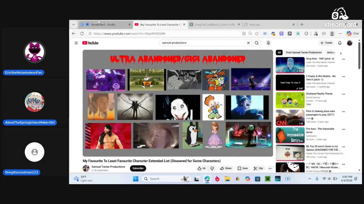Open options for Shattered Reality Theme
Image resolution: width=364 pixels, height=204 pixels.
[344, 94]
